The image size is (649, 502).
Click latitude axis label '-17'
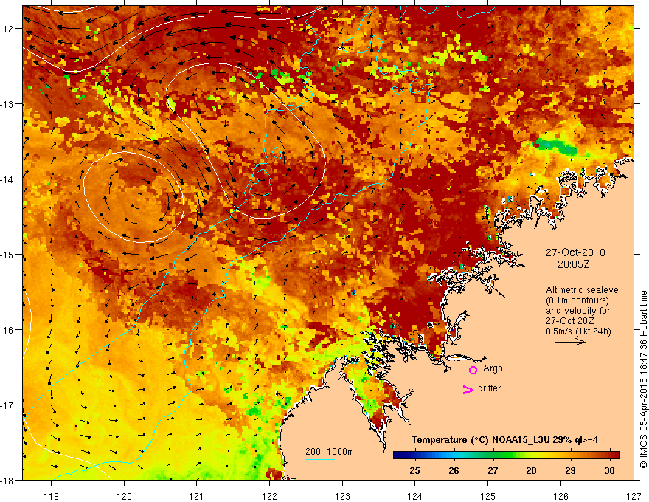click(7, 405)
